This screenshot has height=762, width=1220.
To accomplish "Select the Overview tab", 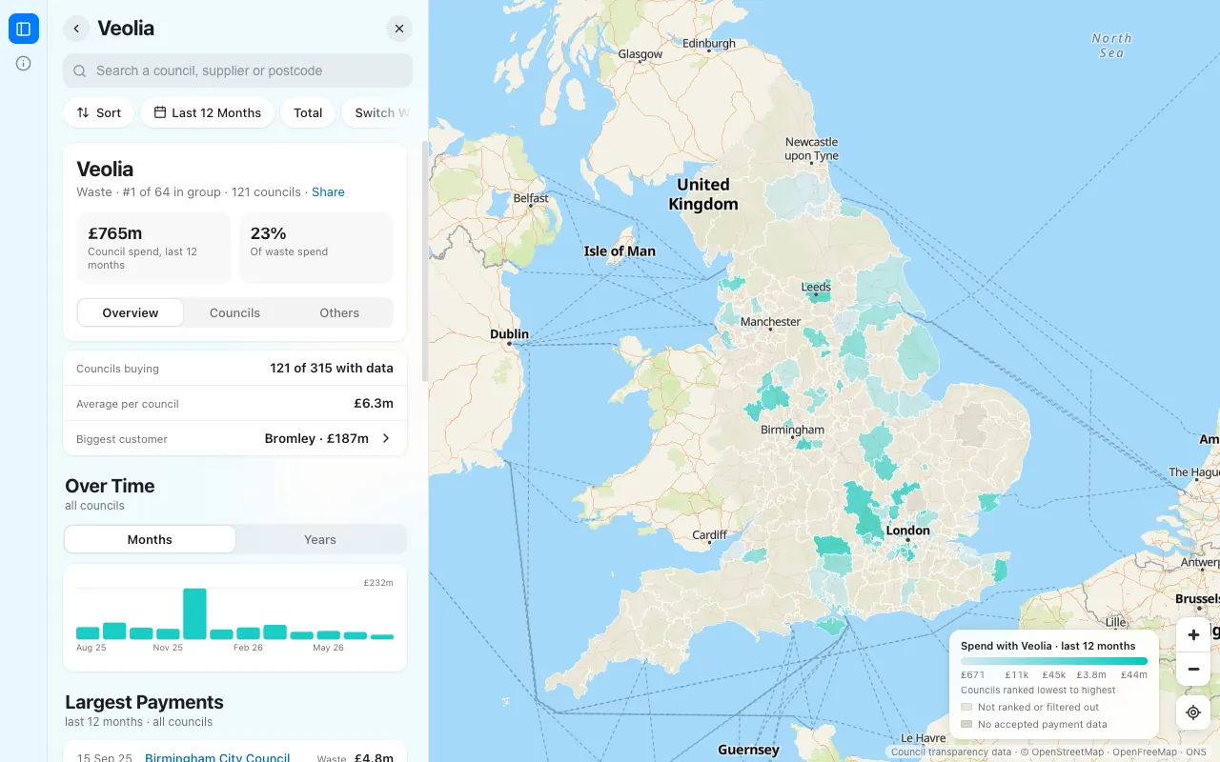I will point(131,312).
